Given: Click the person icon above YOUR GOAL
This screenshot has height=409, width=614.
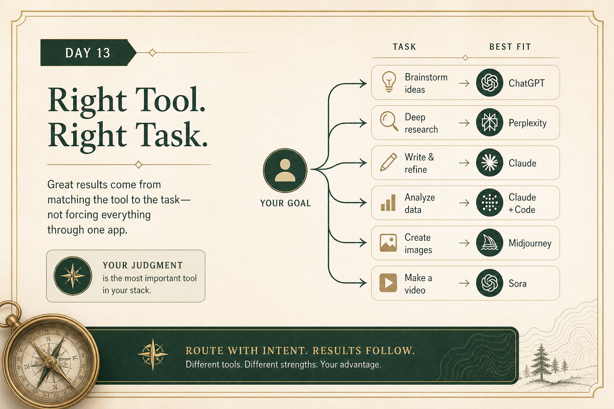Looking at the screenshot, I should click(285, 171).
